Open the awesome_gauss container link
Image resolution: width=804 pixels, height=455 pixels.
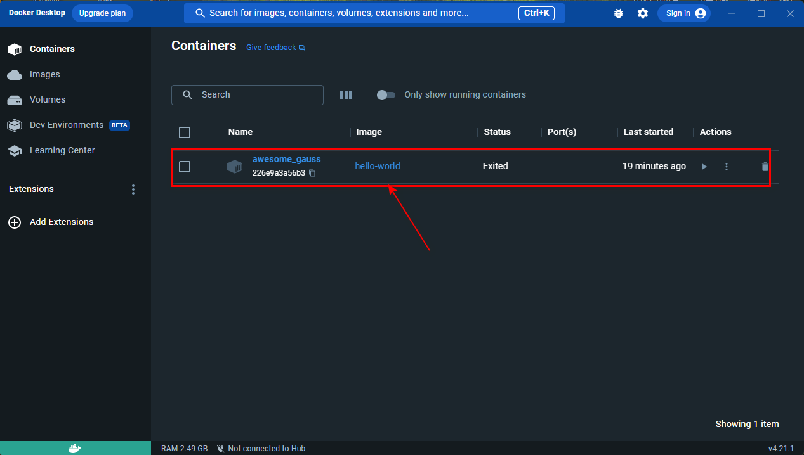tap(287, 159)
